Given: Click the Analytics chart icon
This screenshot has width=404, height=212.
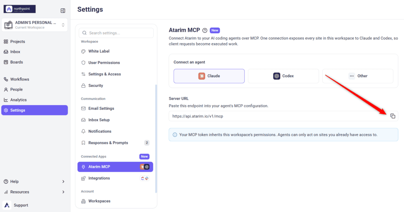Looking at the screenshot, I should coord(6,100).
